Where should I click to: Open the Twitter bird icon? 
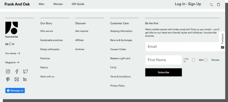(25, 72)
